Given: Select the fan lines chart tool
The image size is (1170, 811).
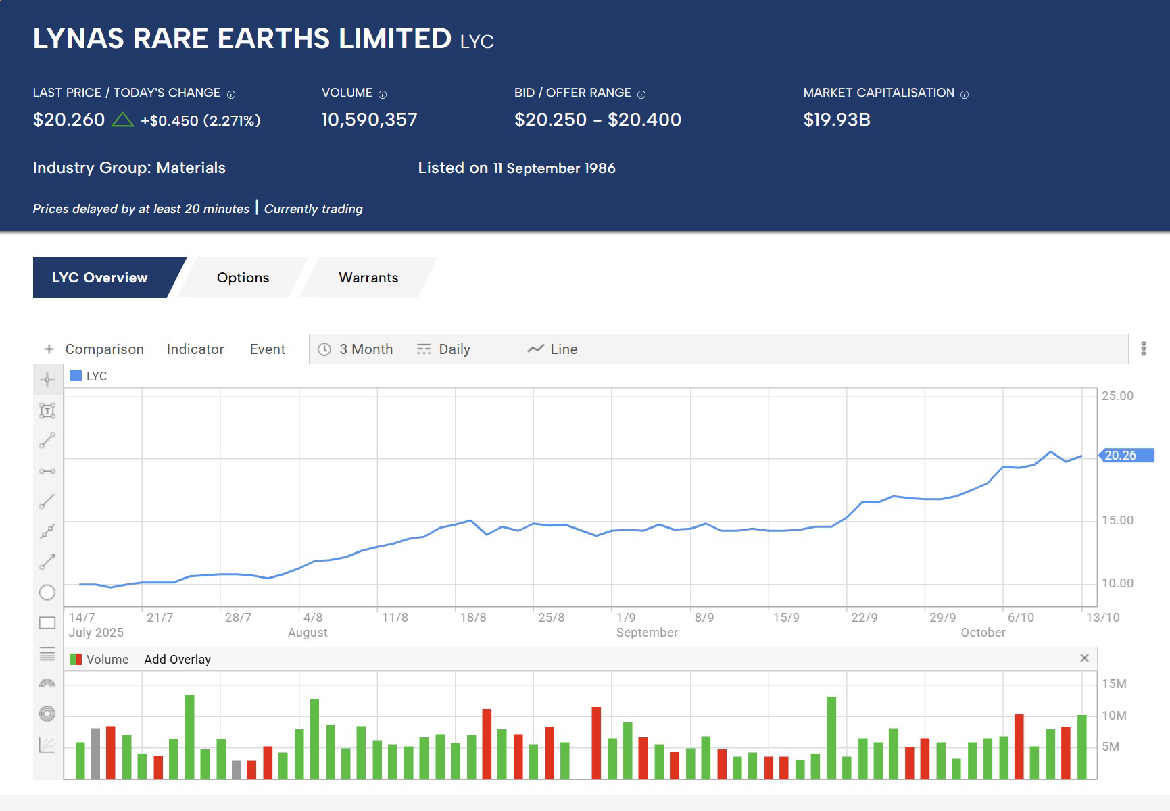Looking at the screenshot, I should pyautogui.click(x=47, y=744).
